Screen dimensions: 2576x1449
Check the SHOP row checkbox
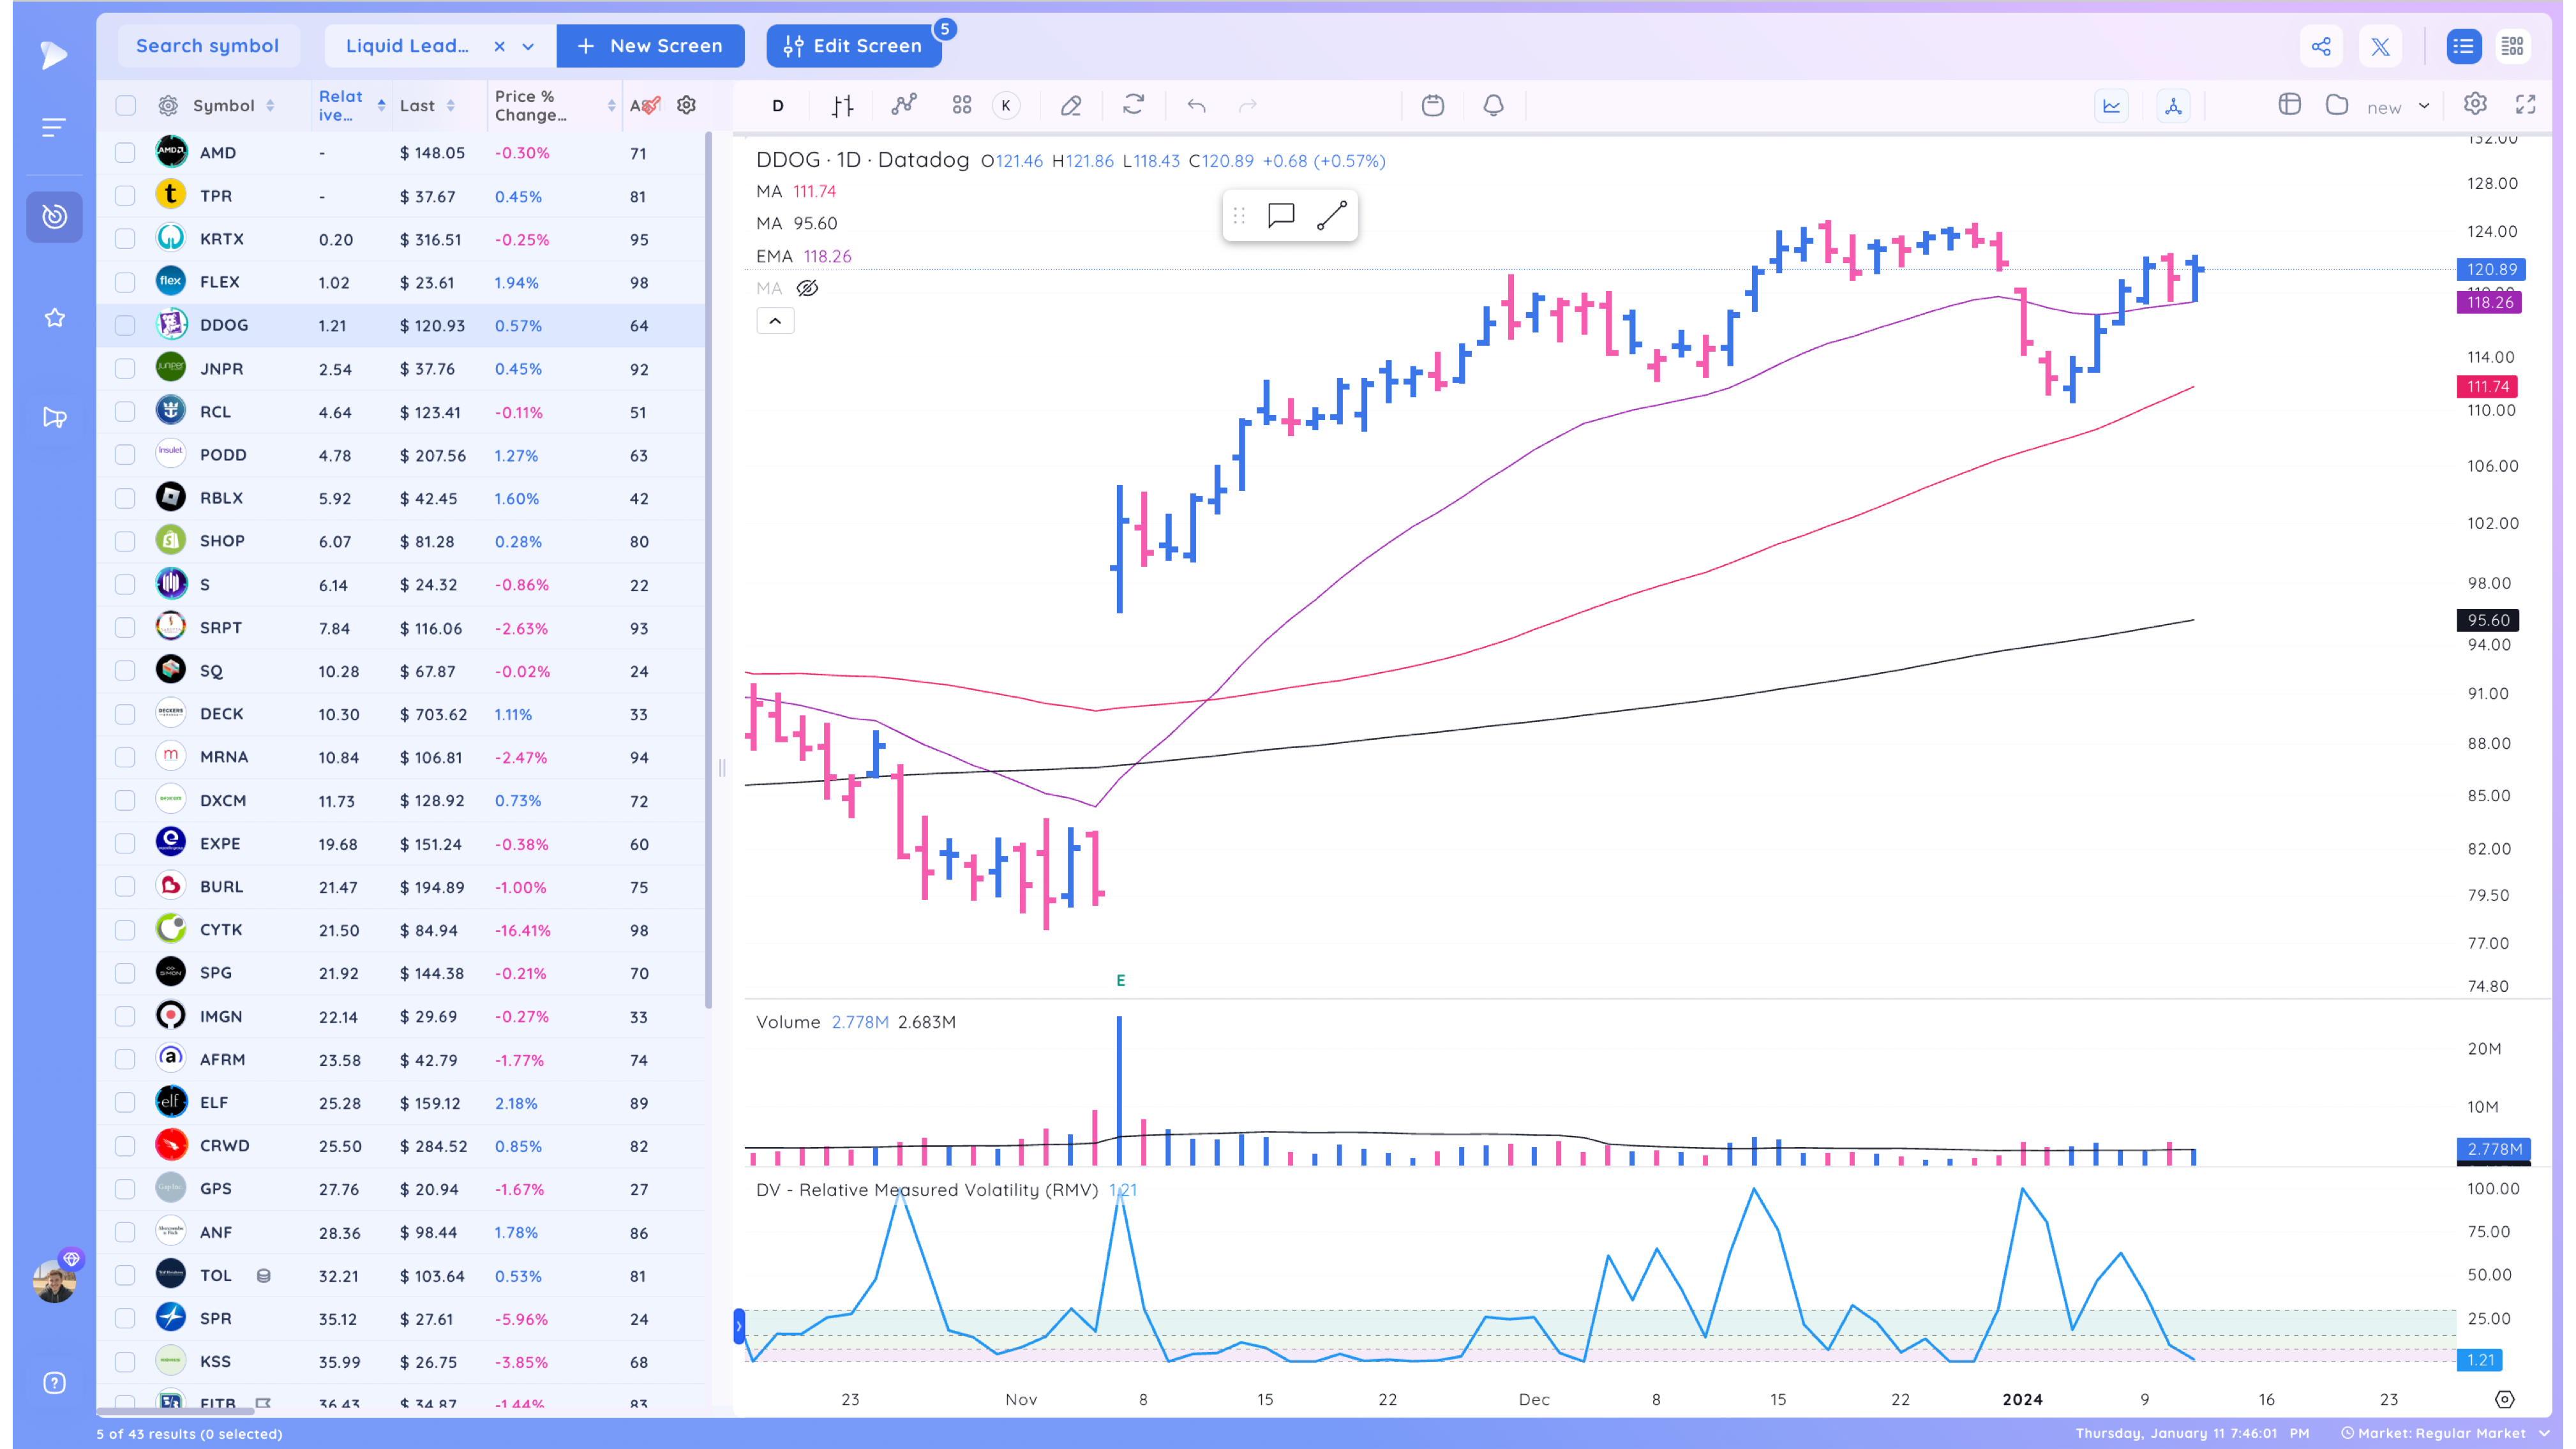point(125,541)
